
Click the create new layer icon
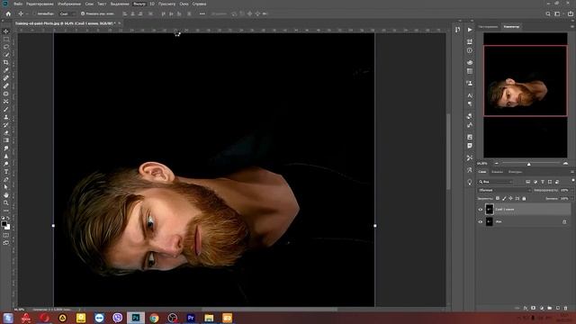[558, 308]
